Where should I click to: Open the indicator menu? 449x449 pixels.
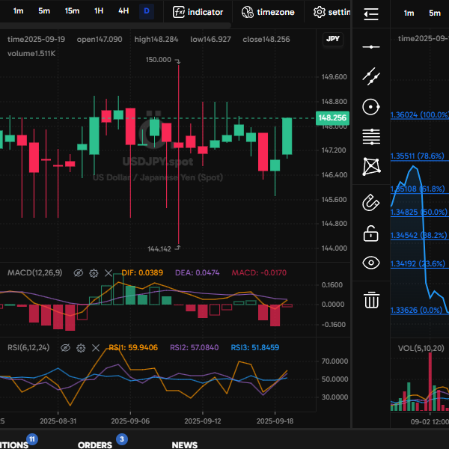[x=198, y=12]
